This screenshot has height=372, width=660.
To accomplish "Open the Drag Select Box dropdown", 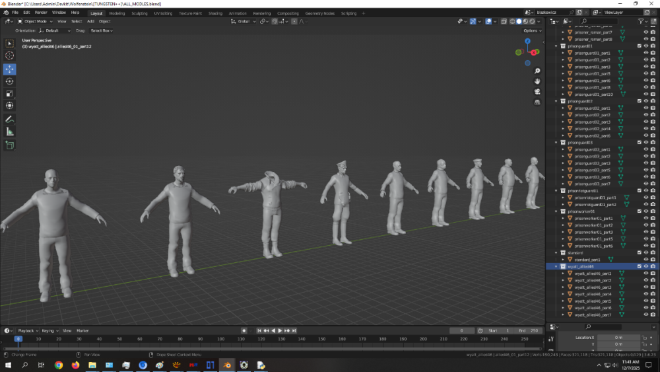I will [x=102, y=31].
